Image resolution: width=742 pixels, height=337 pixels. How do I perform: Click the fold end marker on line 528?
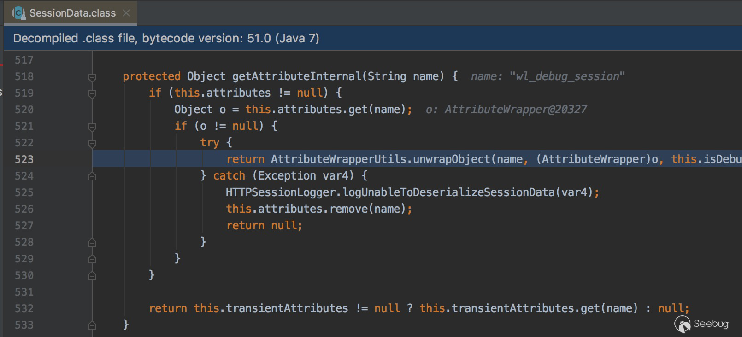(x=92, y=243)
